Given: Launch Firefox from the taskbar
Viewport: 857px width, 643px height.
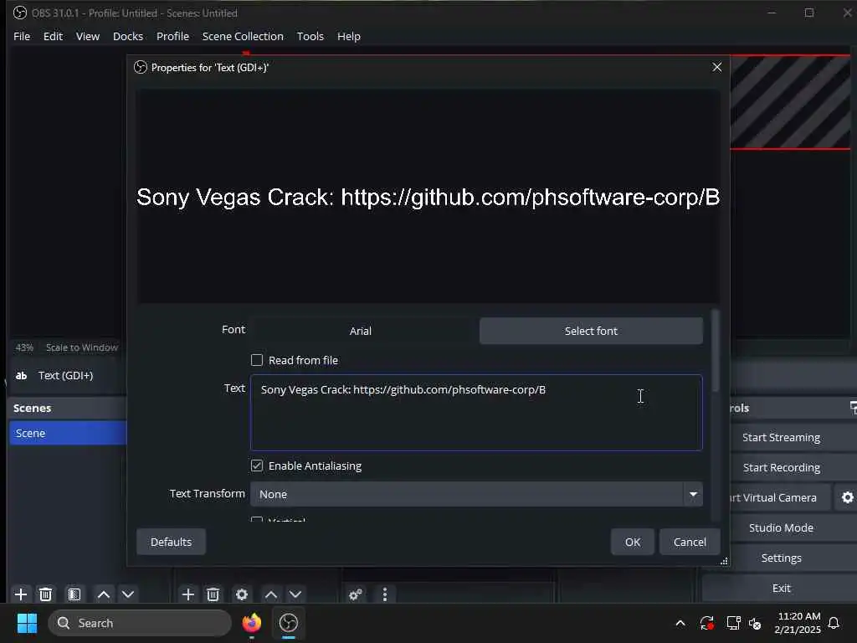Looking at the screenshot, I should click(252, 623).
